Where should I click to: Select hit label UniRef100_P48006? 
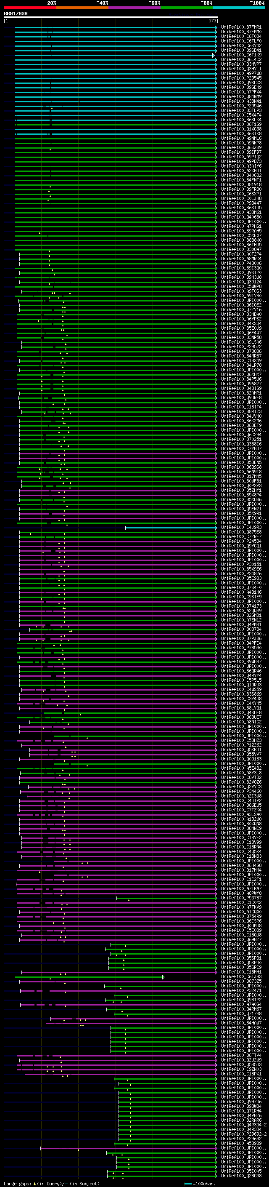pos(241,264)
